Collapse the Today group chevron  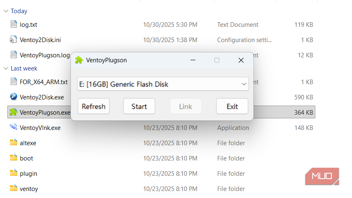pyautogui.click(x=6, y=11)
